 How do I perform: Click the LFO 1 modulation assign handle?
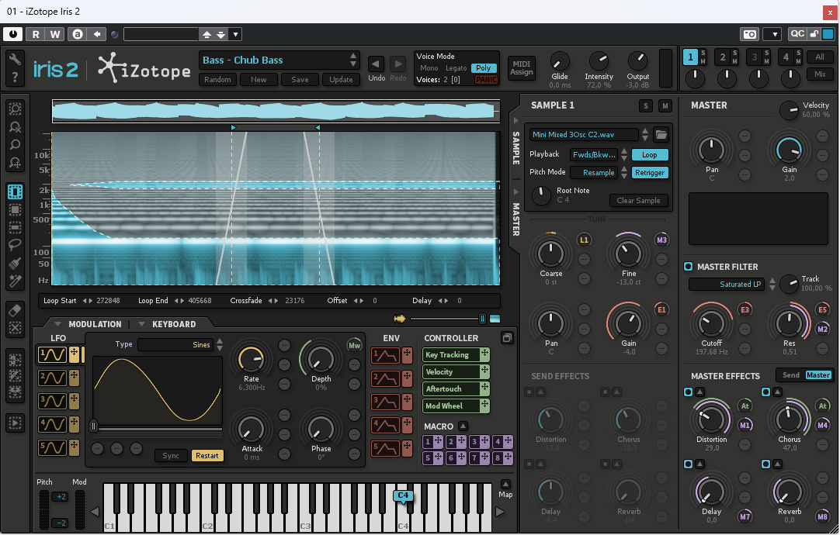[74, 354]
